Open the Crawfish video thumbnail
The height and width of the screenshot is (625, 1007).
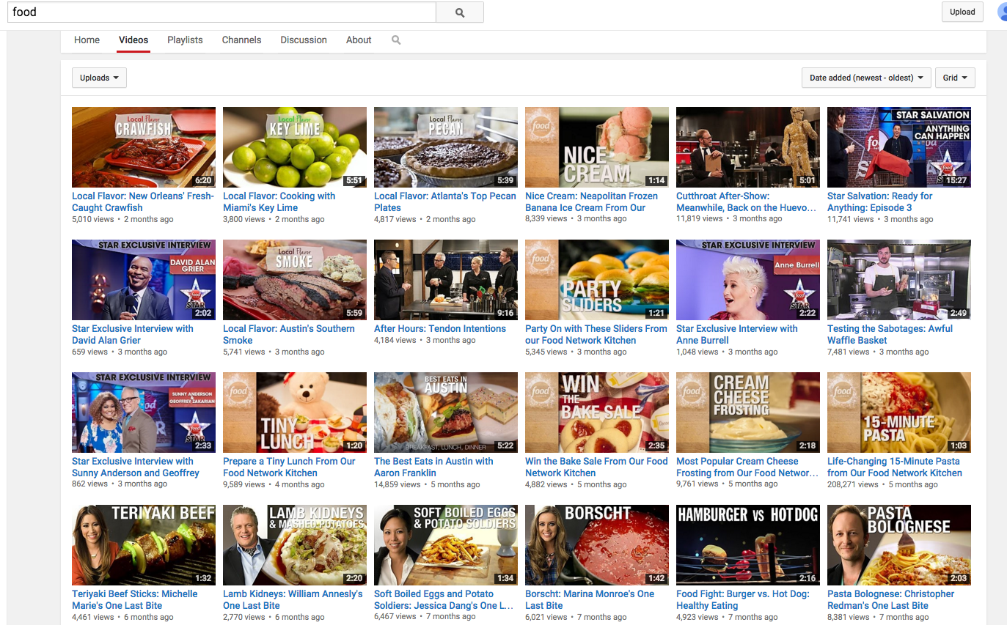[144, 147]
